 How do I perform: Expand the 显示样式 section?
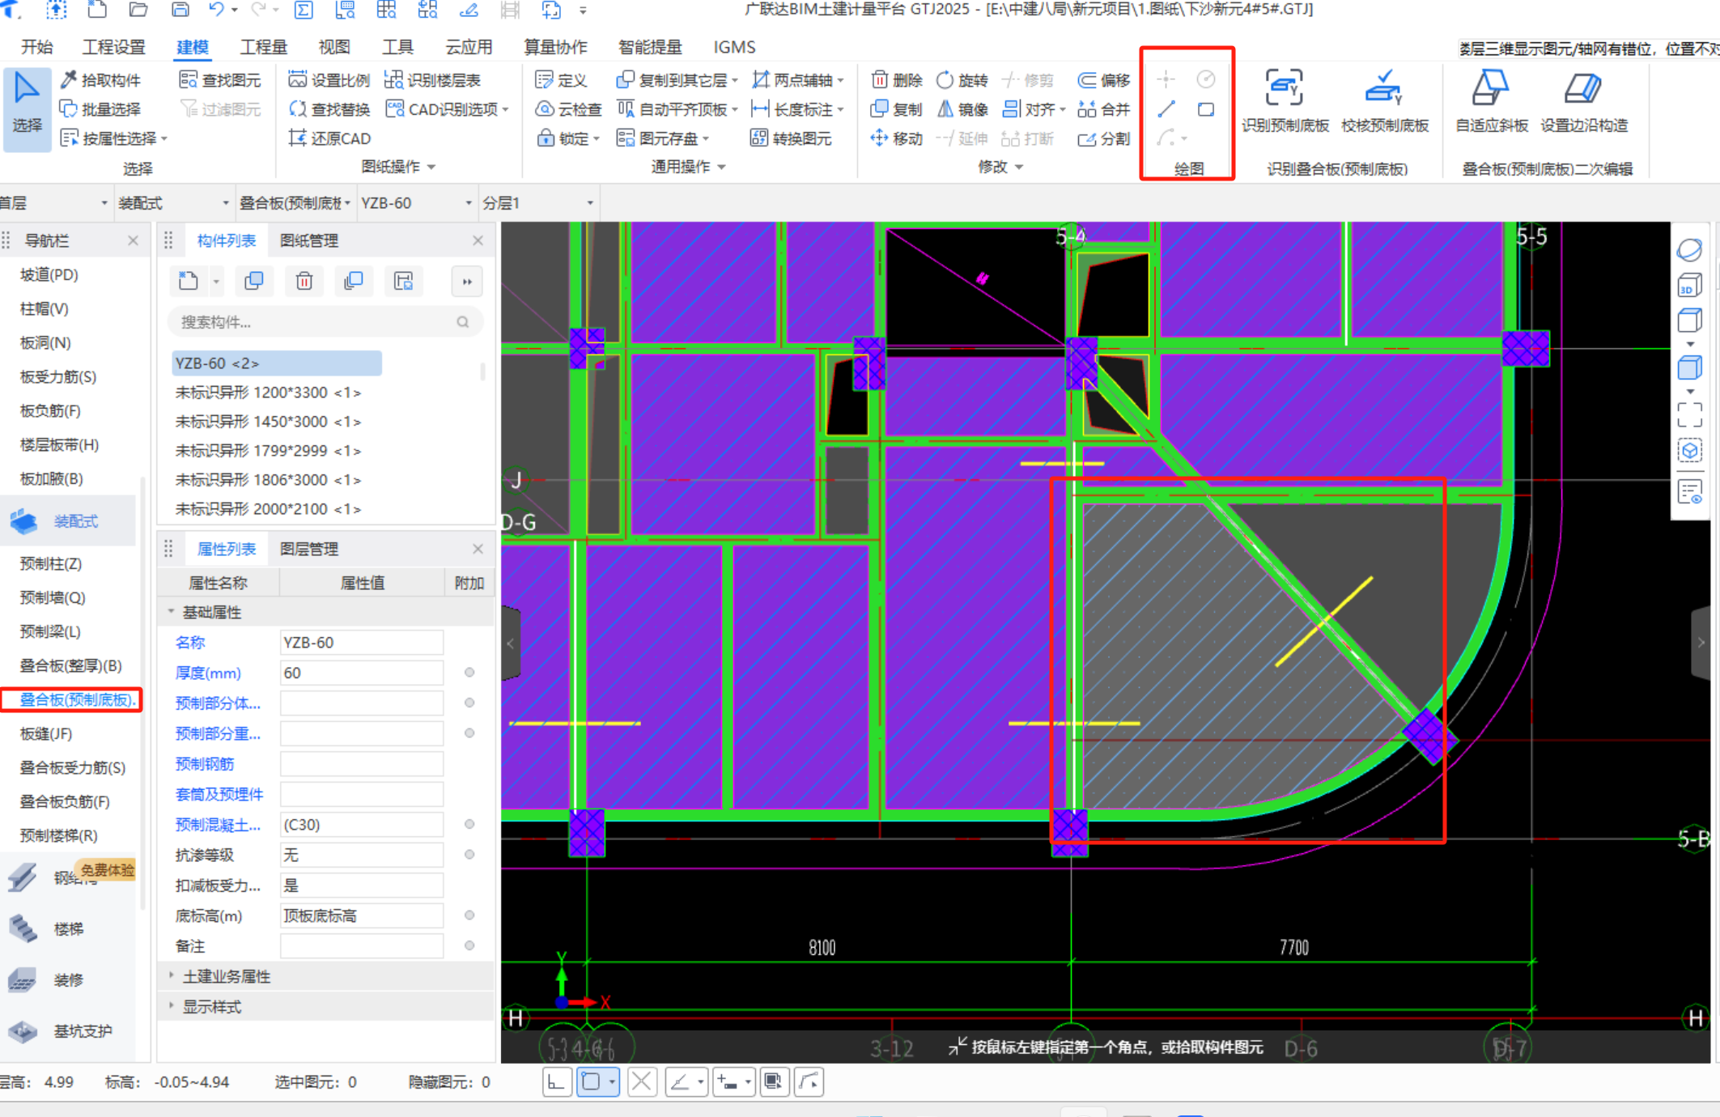tap(172, 1006)
